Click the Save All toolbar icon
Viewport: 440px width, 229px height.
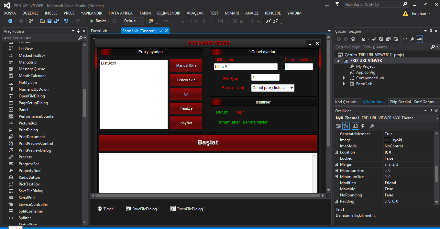[x=56, y=21]
